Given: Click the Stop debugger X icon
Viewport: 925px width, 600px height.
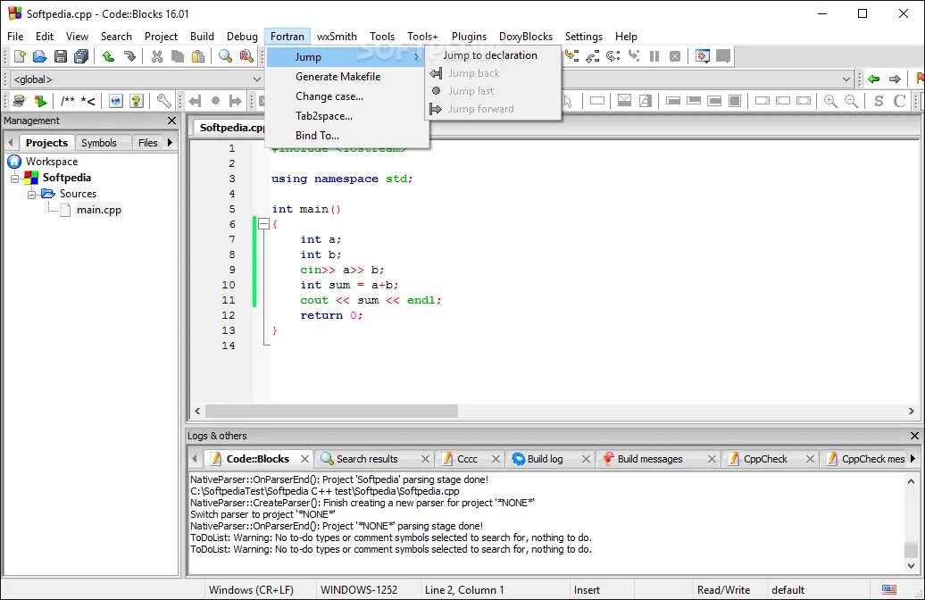Looking at the screenshot, I should (x=675, y=56).
